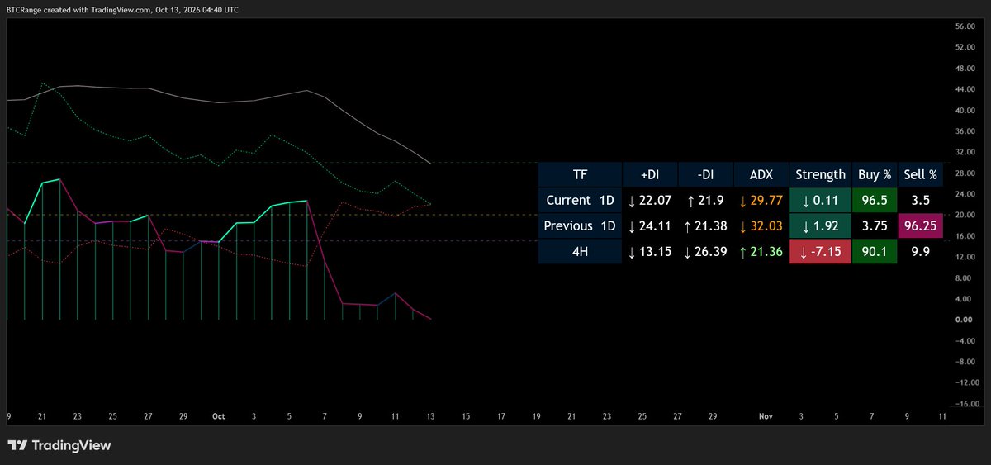Click the Buy % value 3.75
Viewport: 991px width, 465px height.
(875, 225)
